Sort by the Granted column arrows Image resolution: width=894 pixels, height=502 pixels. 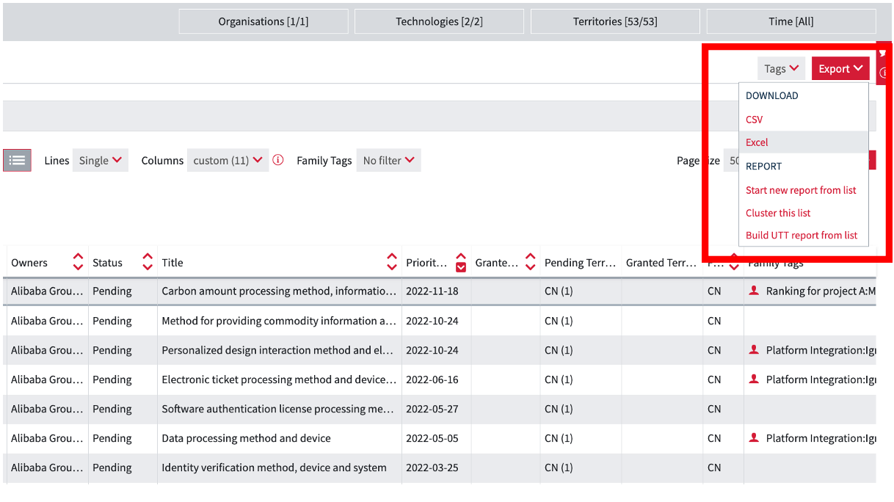point(531,262)
